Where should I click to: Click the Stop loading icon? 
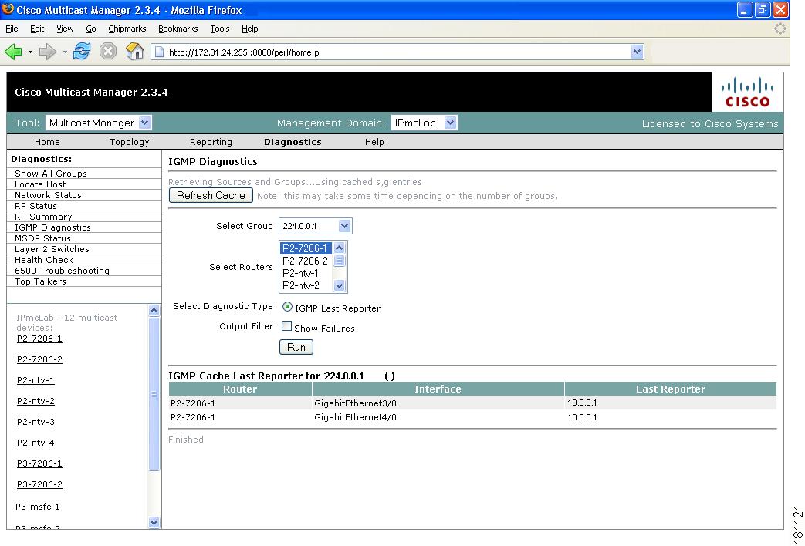(108, 52)
